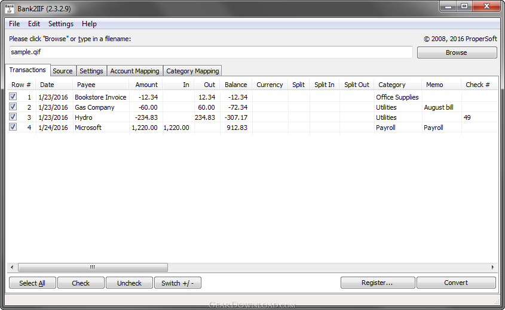Click the Out cell "234.83"
The image size is (505, 310).
pos(205,117)
